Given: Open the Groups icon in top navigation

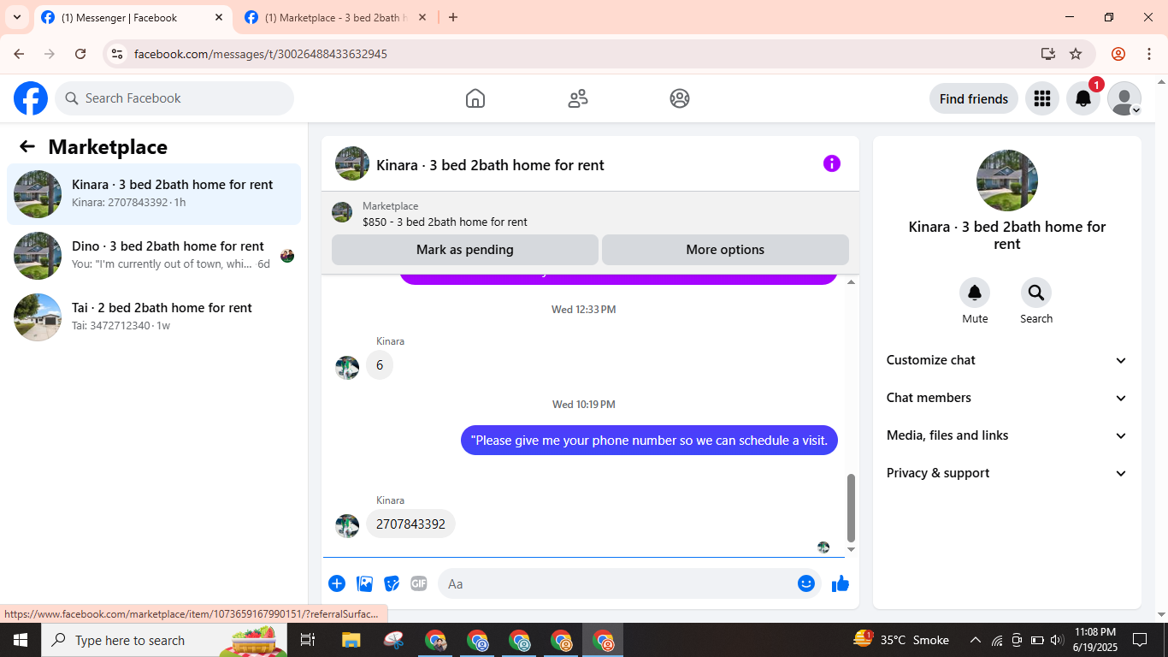Looking at the screenshot, I should click(680, 98).
